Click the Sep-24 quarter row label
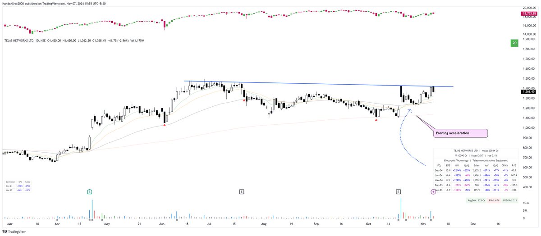The width and height of the screenshot is (541, 236). pyautogui.click(x=440, y=171)
